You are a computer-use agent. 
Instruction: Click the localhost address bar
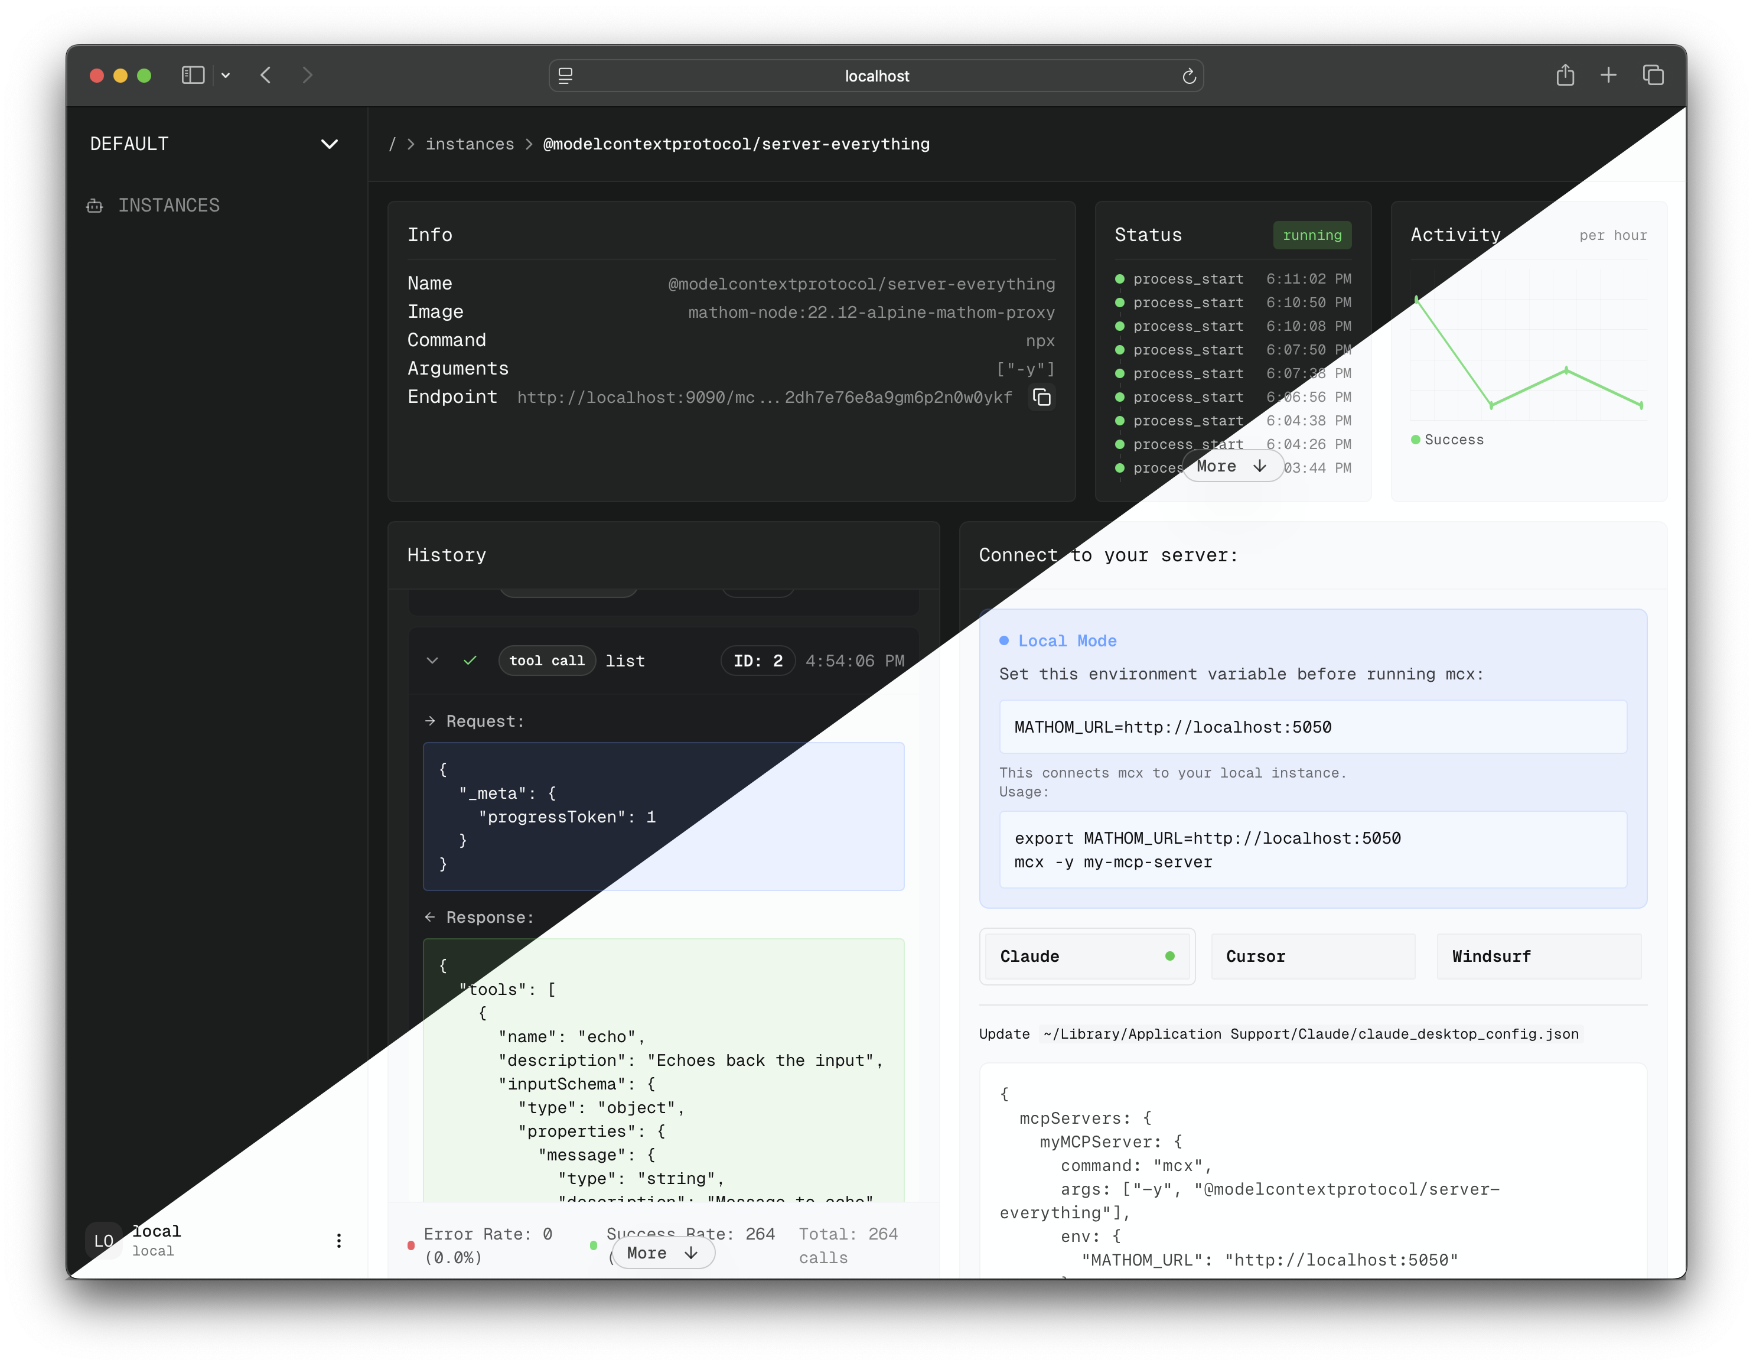click(x=876, y=76)
